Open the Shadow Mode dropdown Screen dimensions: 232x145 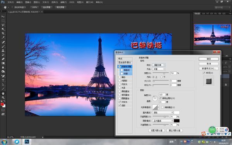tap(163, 121)
